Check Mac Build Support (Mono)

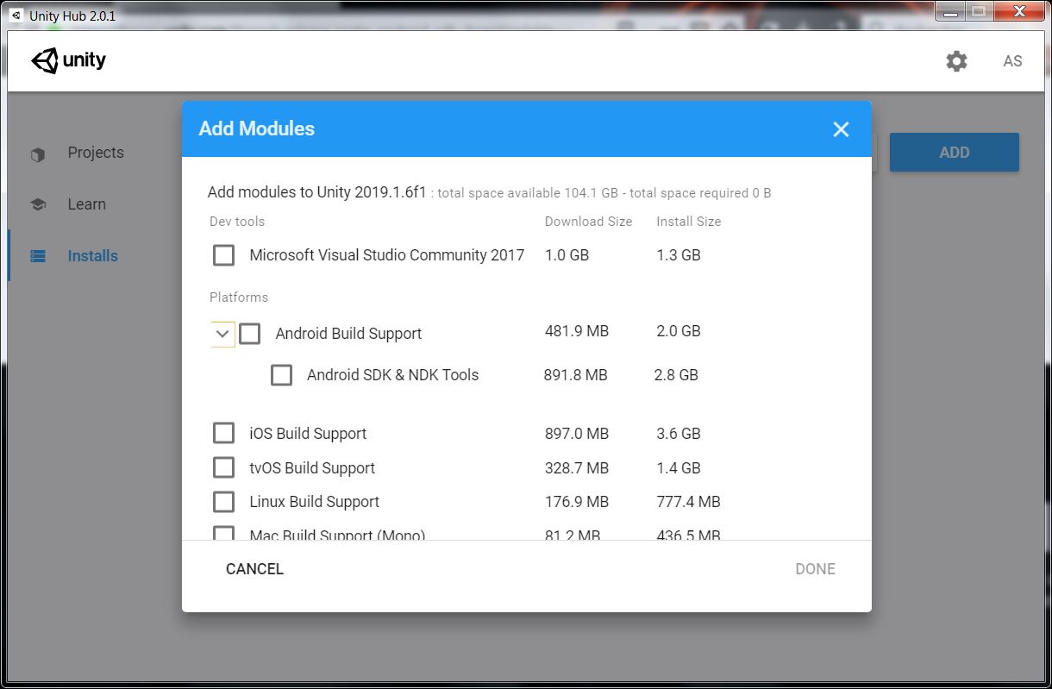[223, 534]
